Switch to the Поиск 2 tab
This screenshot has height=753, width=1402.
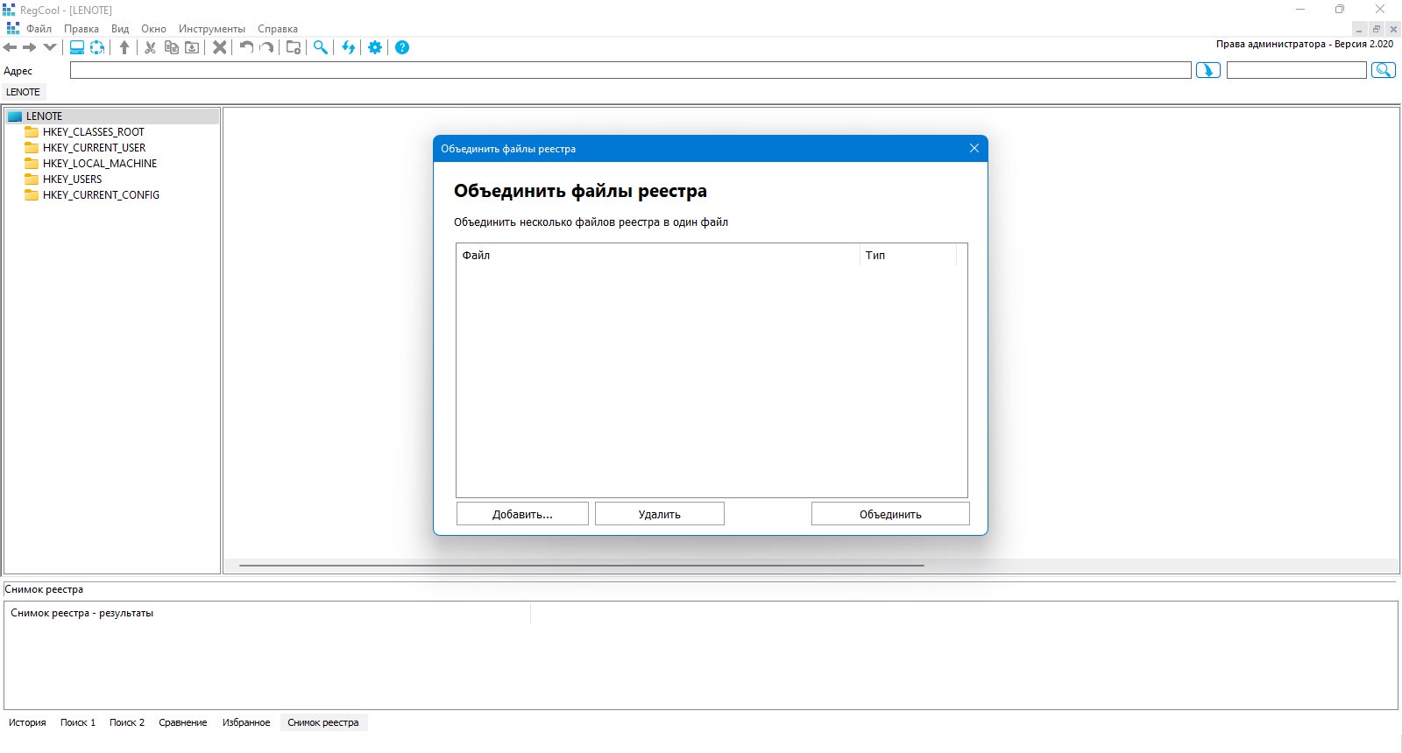pyautogui.click(x=127, y=722)
